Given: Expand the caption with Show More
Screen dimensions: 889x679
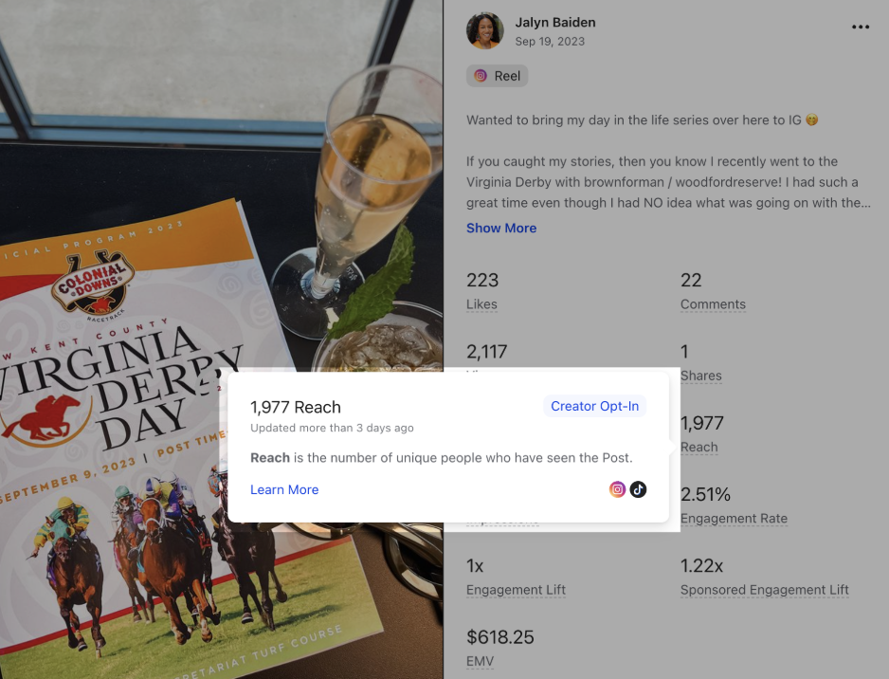Looking at the screenshot, I should click(501, 228).
